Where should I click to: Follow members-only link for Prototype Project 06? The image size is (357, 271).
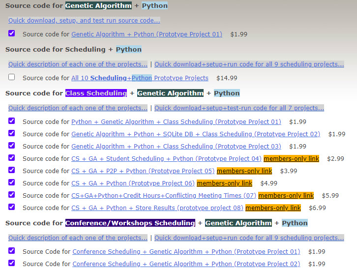pos(225,183)
